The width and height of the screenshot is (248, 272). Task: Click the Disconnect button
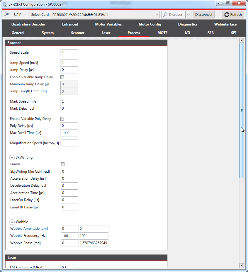pos(204,15)
